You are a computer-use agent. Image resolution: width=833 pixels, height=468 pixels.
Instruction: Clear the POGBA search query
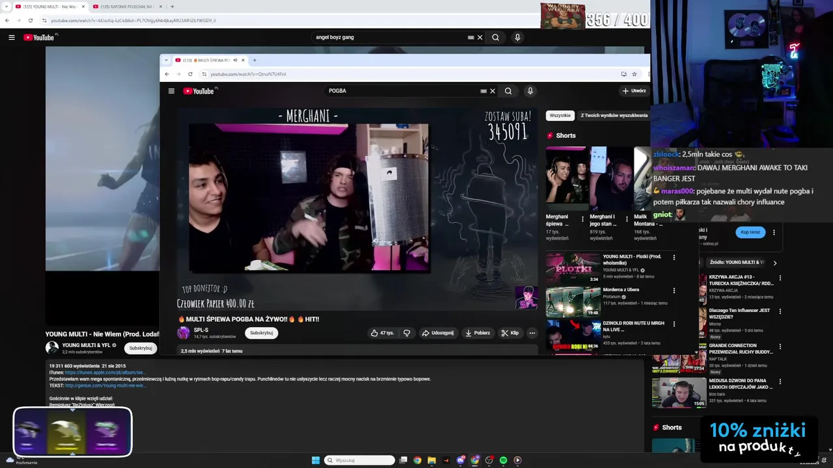493,91
